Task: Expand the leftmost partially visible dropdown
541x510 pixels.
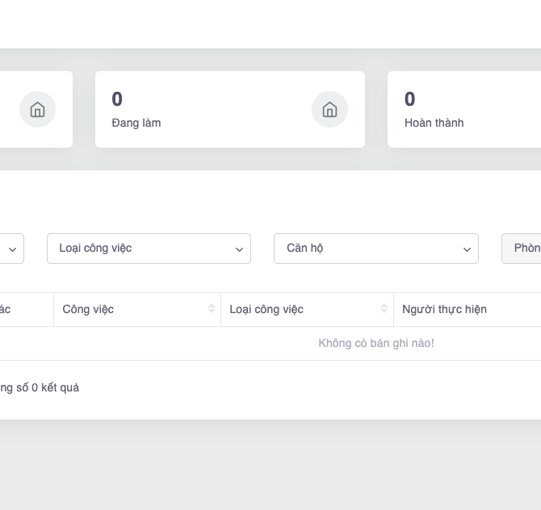Action: [x=12, y=249]
